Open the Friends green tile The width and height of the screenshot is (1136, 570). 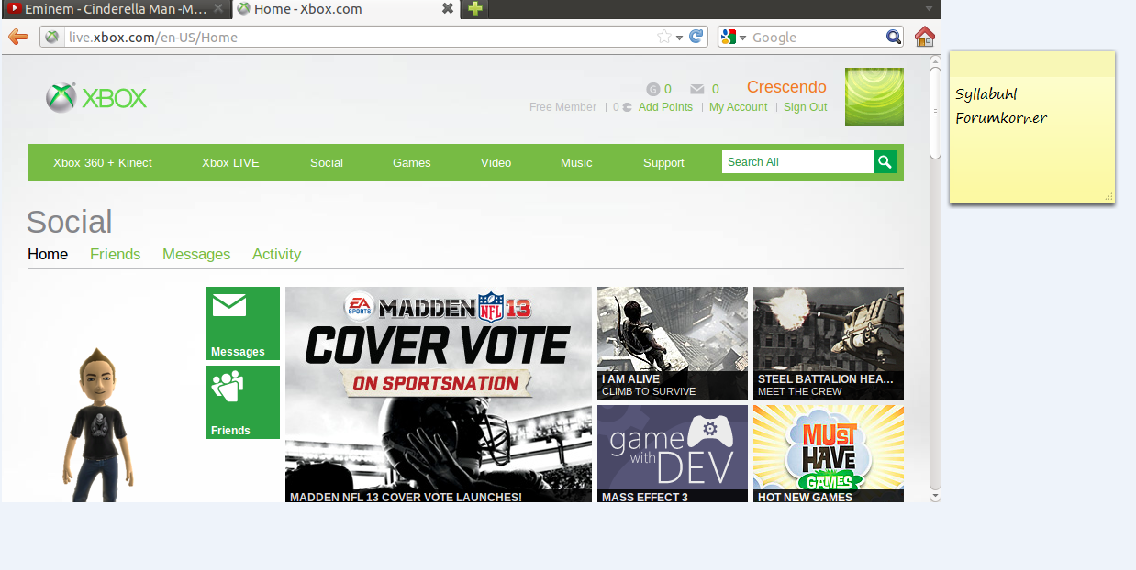click(243, 402)
